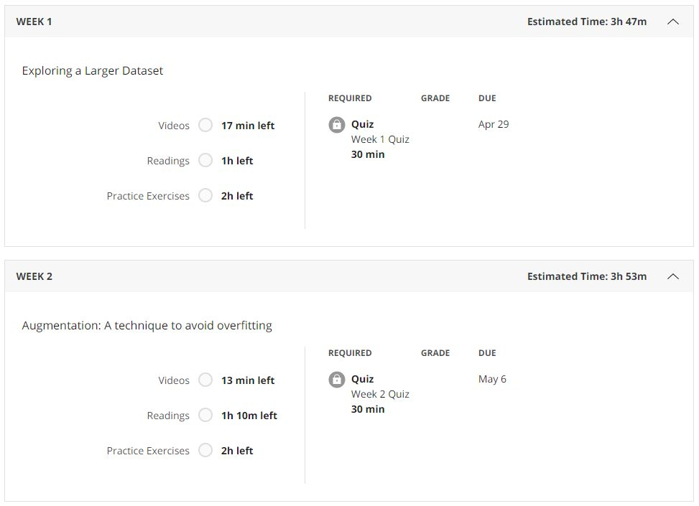Viewport: 699px width, 506px height.
Task: Collapse the Week 2 section chevron
Action: click(x=672, y=276)
